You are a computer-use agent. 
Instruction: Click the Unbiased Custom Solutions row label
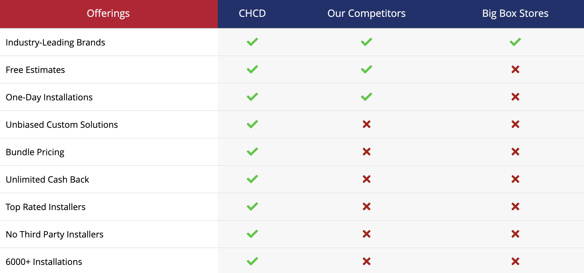click(62, 125)
